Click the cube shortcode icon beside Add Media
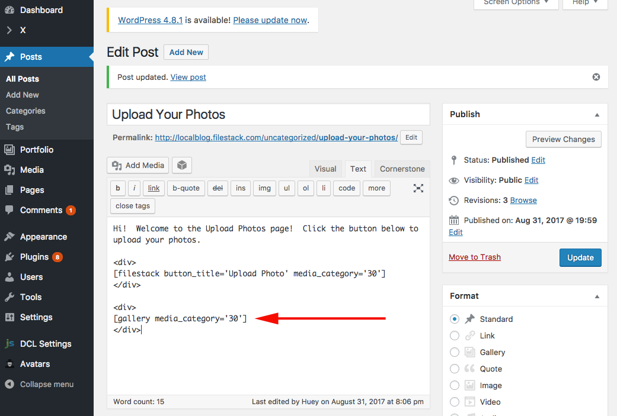 (x=182, y=165)
